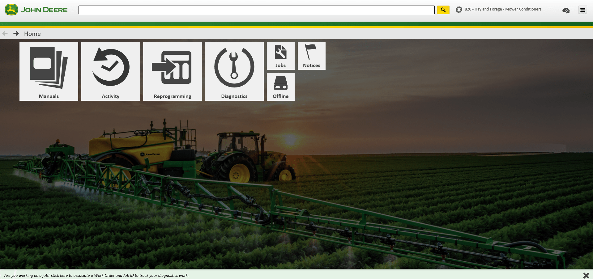Click the back navigation arrow
This screenshot has height=279, width=593.
click(x=5, y=33)
